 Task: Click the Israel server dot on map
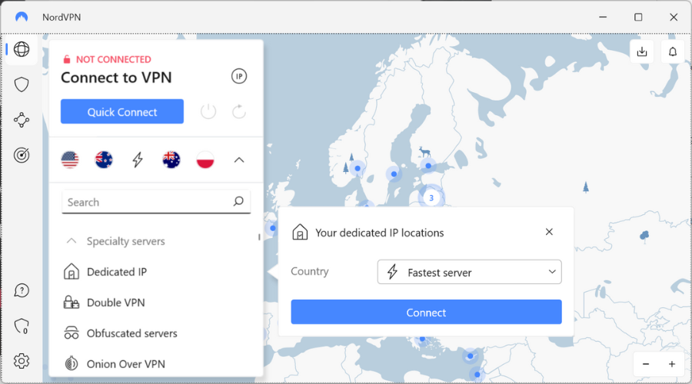477,375
